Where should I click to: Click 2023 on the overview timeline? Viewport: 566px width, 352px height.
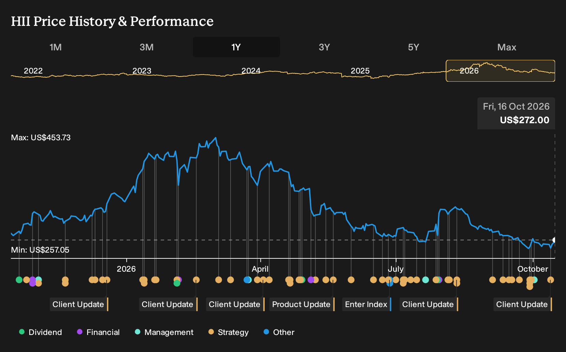(142, 71)
